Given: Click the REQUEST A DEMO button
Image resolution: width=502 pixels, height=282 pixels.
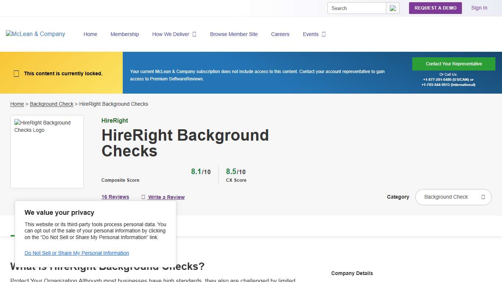Looking at the screenshot, I should pyautogui.click(x=435, y=8).
